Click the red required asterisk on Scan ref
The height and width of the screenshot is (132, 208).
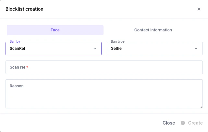click(x=27, y=67)
